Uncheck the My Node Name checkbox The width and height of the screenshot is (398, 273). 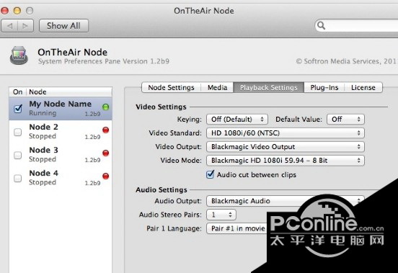pyautogui.click(x=18, y=109)
